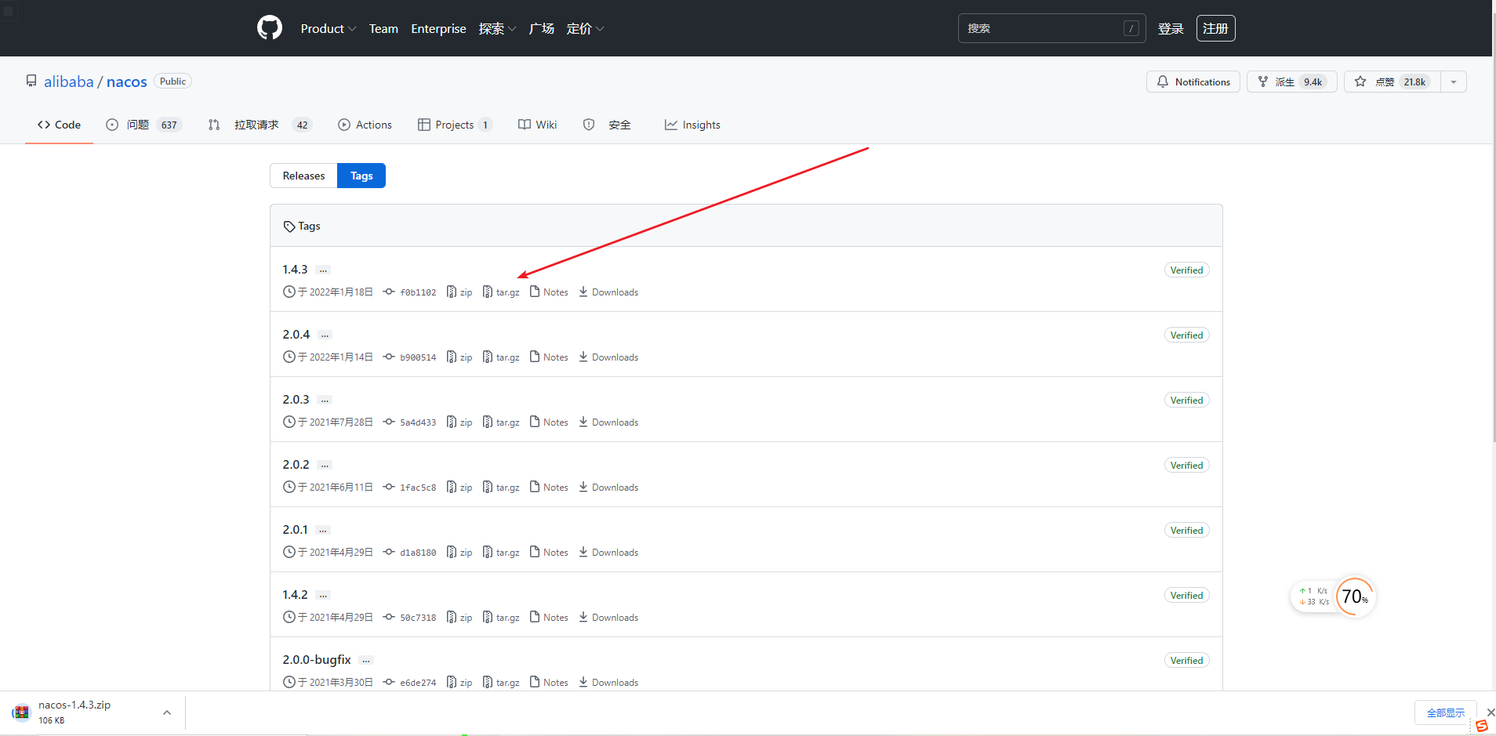Screen dimensions: 1496x736
Task: Expand the 2.0.2 tag message ellipsis
Action: coord(325,465)
